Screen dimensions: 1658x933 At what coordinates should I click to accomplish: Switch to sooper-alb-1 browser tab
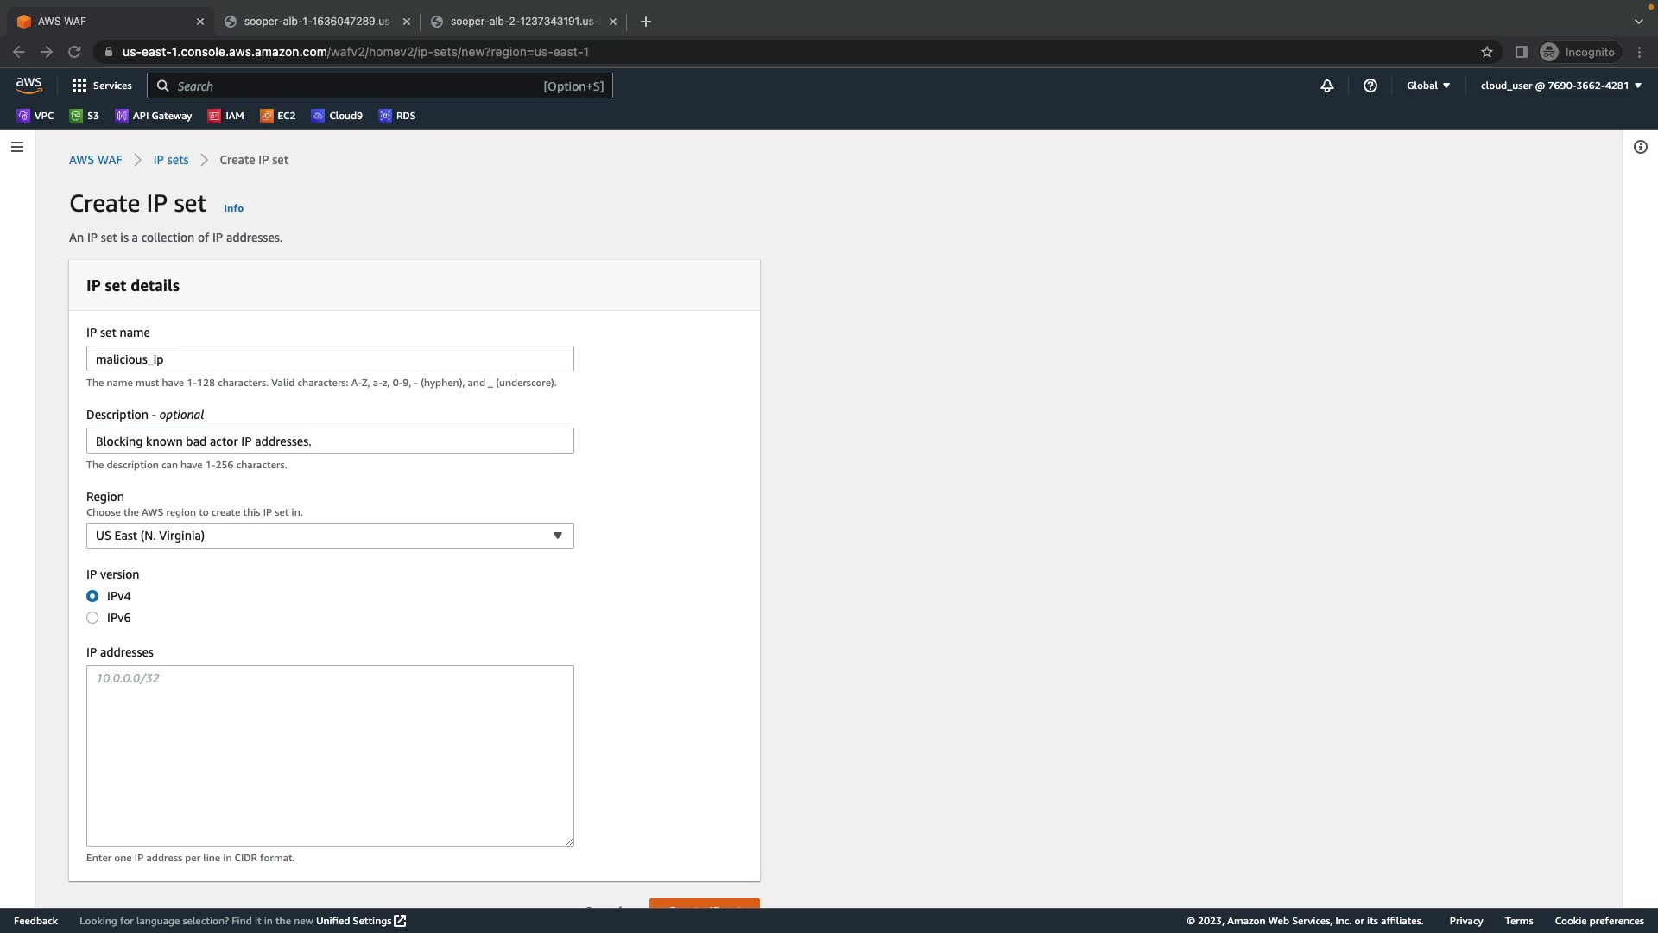point(315,22)
